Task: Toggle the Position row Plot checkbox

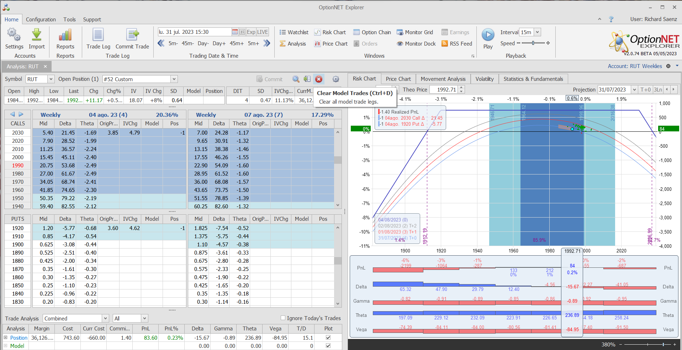Action: tap(328, 338)
